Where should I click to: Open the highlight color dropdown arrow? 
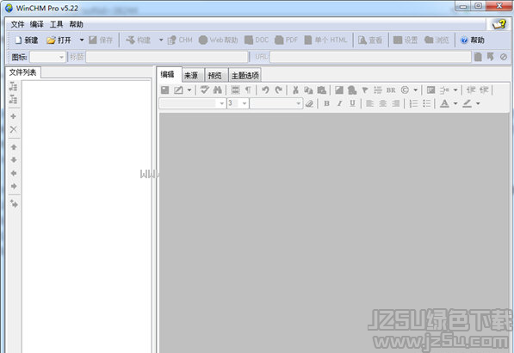click(478, 103)
